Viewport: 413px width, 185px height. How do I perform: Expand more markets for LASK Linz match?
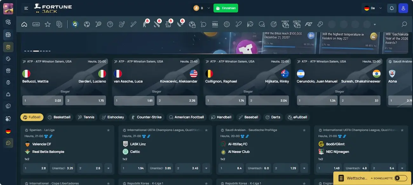206,168
